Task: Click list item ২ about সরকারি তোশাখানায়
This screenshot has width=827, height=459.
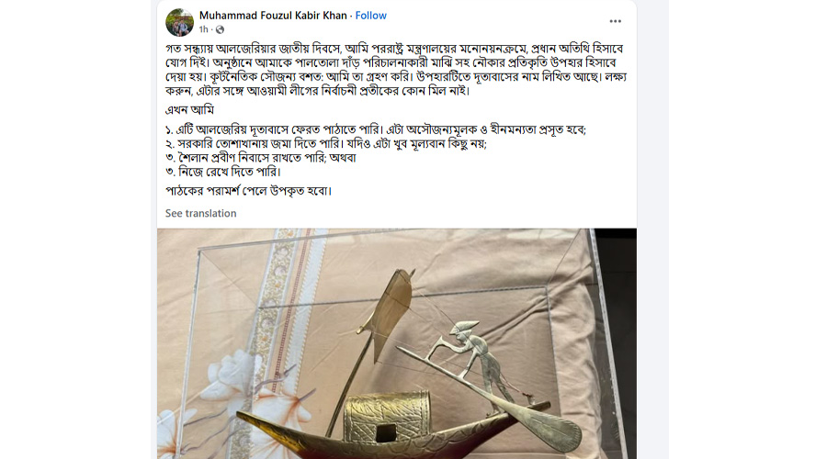Action: click(x=326, y=144)
